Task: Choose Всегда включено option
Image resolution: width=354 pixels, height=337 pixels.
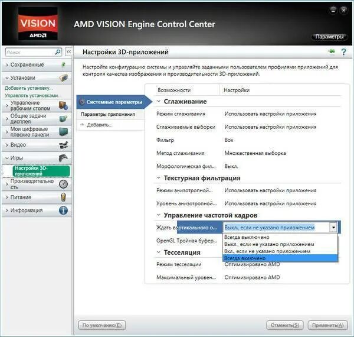Action: (280, 258)
